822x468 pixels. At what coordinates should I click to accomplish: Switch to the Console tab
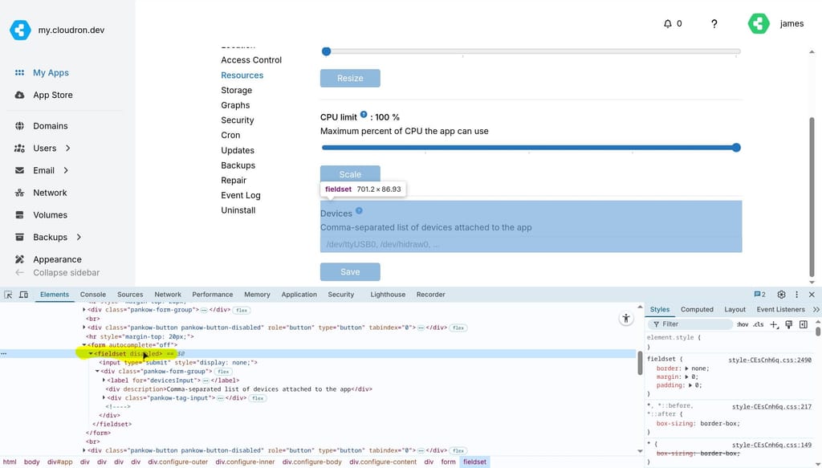[92, 295]
